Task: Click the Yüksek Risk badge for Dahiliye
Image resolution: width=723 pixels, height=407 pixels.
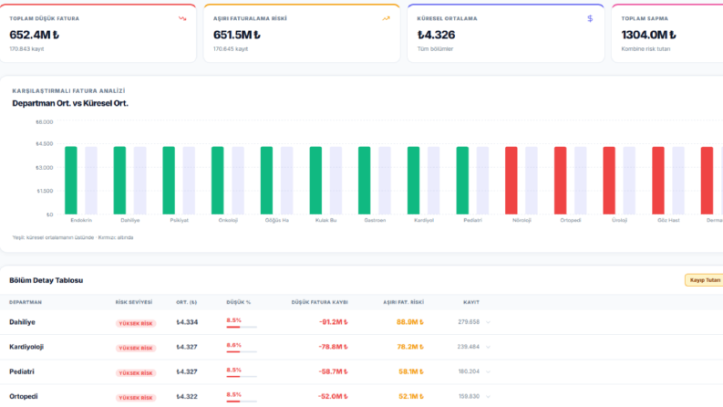Action: (x=136, y=323)
